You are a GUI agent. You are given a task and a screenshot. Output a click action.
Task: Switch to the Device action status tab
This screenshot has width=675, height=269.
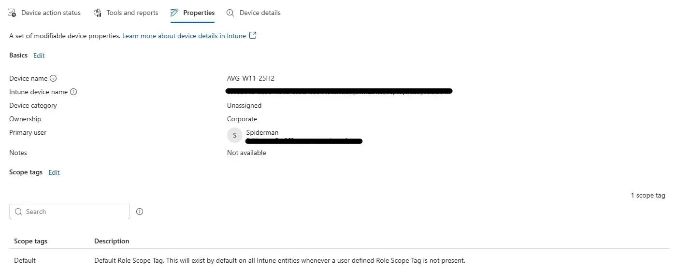click(x=44, y=13)
